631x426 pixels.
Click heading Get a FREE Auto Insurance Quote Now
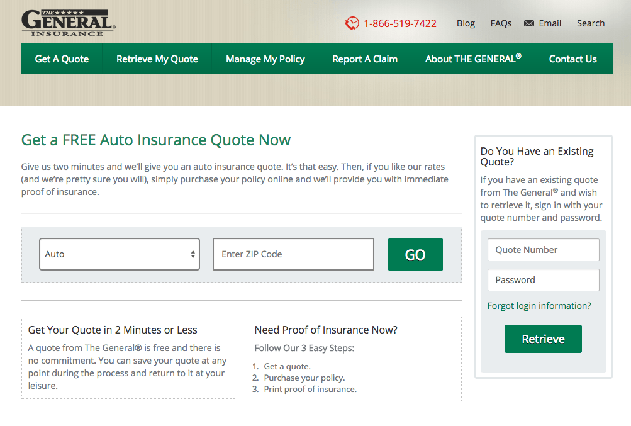(156, 140)
